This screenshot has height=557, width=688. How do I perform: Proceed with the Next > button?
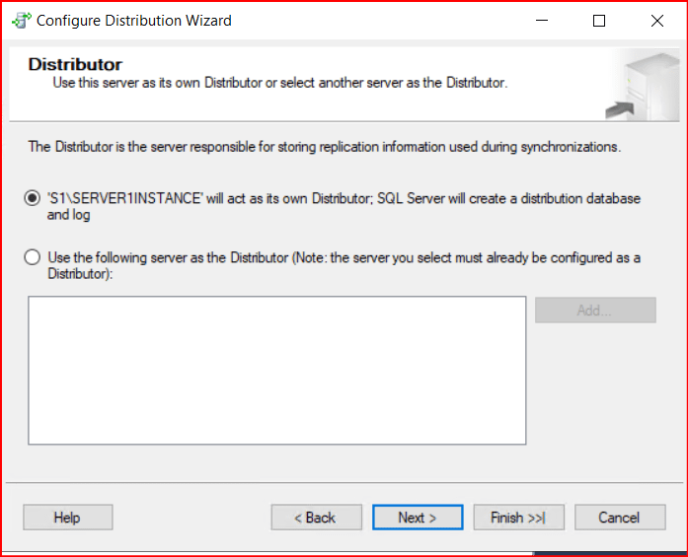click(417, 518)
